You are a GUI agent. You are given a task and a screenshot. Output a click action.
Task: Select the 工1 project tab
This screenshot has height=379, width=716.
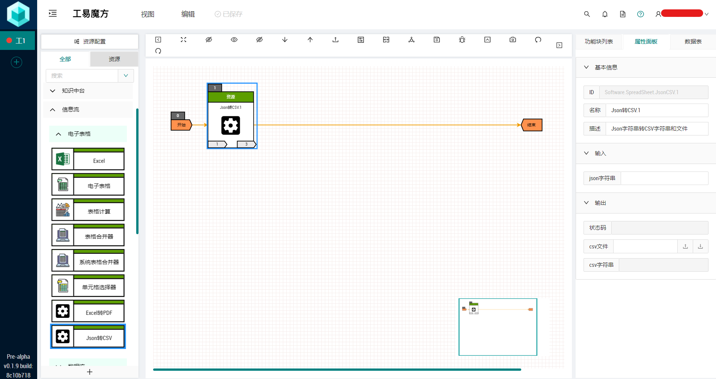(x=17, y=41)
